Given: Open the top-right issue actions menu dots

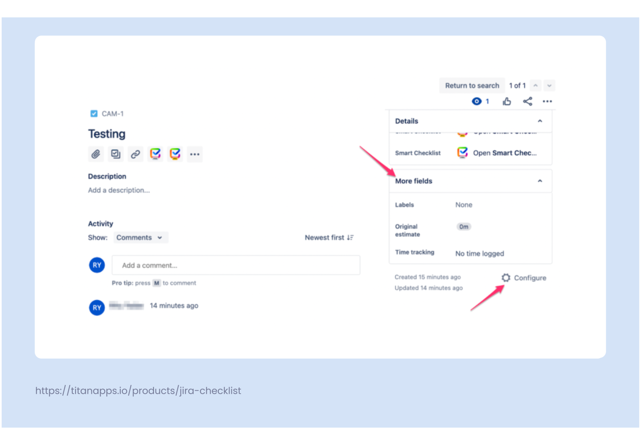Looking at the screenshot, I should [x=547, y=101].
